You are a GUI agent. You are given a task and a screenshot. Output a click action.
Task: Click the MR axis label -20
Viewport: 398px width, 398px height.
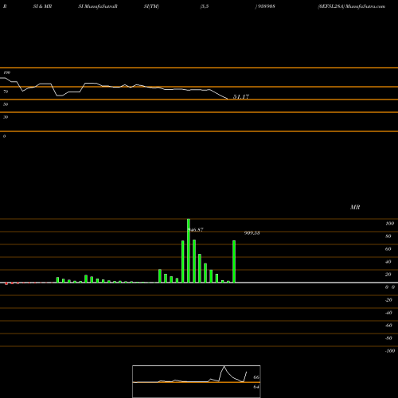coord(388,300)
